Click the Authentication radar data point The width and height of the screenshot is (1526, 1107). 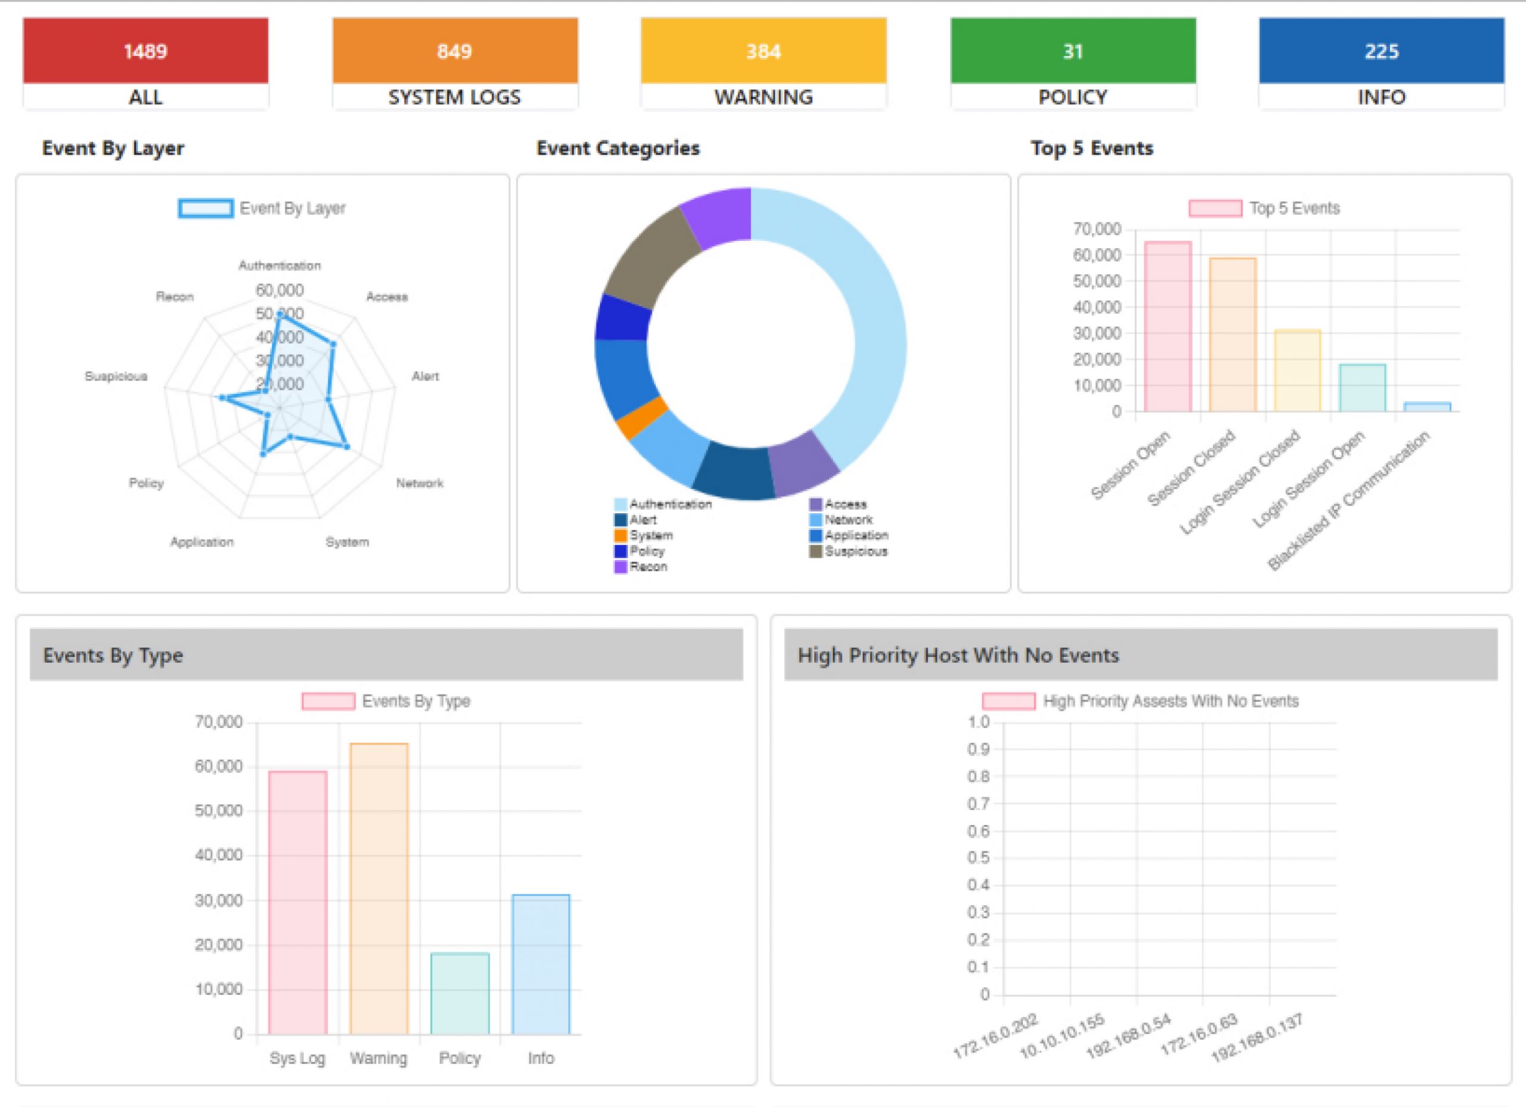[280, 314]
